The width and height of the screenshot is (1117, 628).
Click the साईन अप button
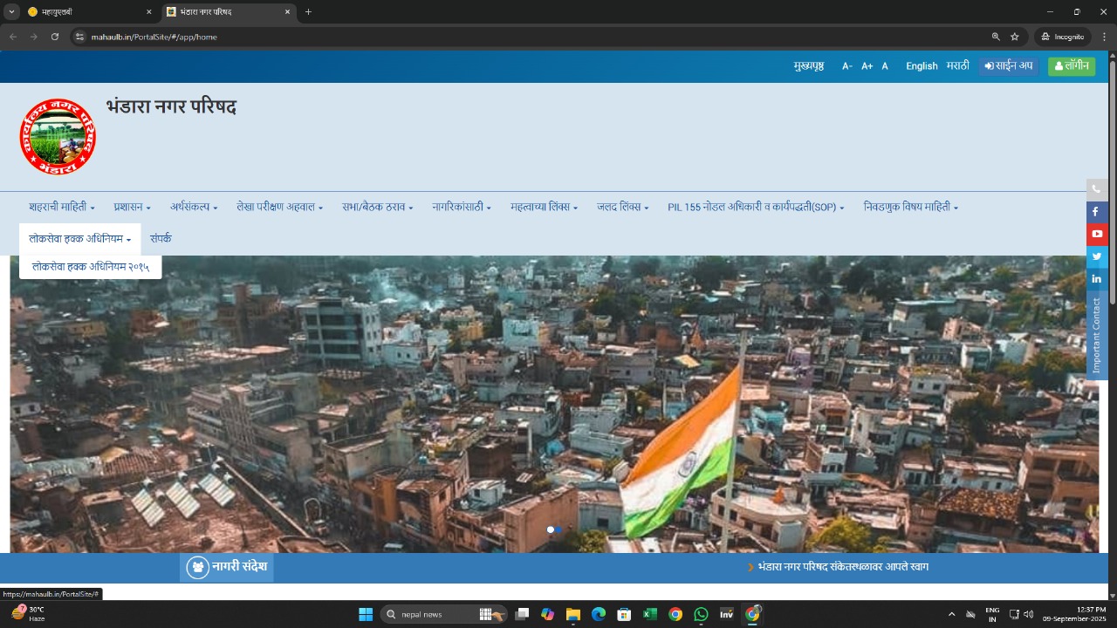(x=1009, y=66)
